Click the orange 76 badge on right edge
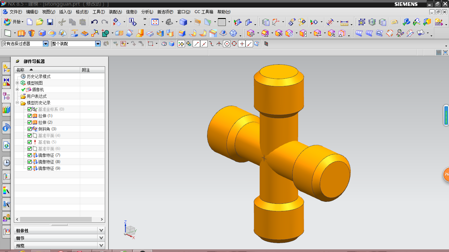The height and width of the screenshot is (252, 449). [x=446, y=175]
